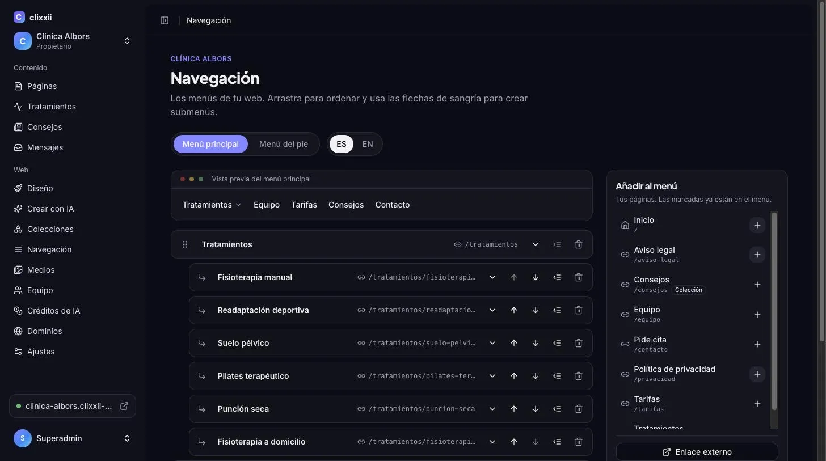Outdent the Punción seca item

pyautogui.click(x=557, y=409)
